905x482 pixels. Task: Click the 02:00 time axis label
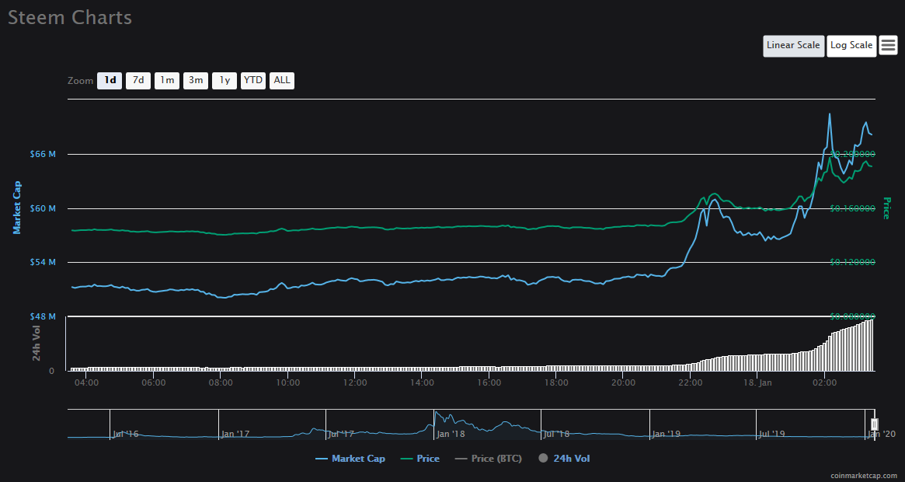point(824,382)
